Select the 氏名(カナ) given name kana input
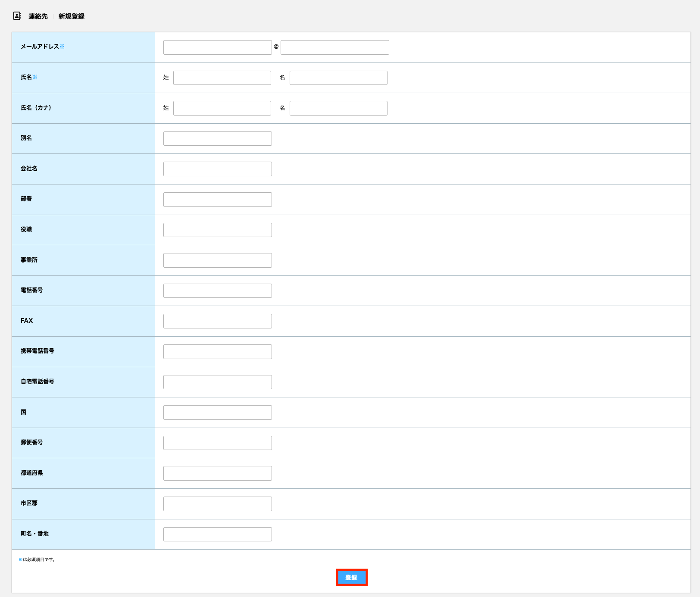Image resolution: width=700 pixels, height=597 pixels. pyautogui.click(x=338, y=108)
